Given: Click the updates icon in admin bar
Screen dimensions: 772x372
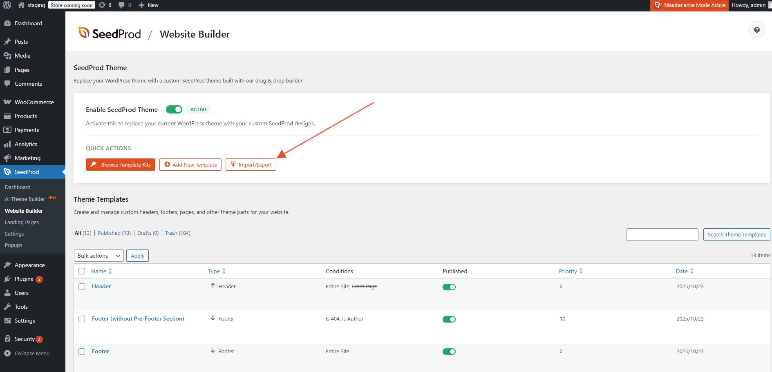Looking at the screenshot, I should pyautogui.click(x=102, y=5).
